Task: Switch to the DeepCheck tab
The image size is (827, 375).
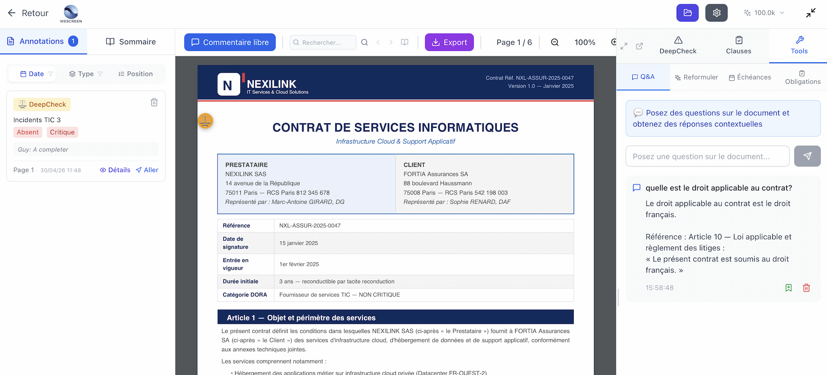Action: point(678,46)
